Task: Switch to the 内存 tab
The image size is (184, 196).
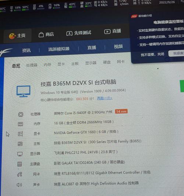Action: pos(47,64)
